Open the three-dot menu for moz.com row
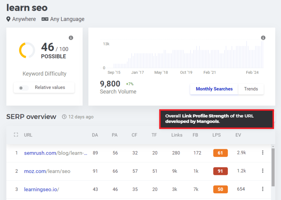This screenshot has width=281, height=200. (x=263, y=171)
